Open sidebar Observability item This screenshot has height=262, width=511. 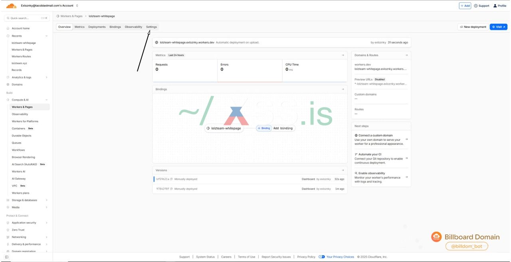[20, 114]
